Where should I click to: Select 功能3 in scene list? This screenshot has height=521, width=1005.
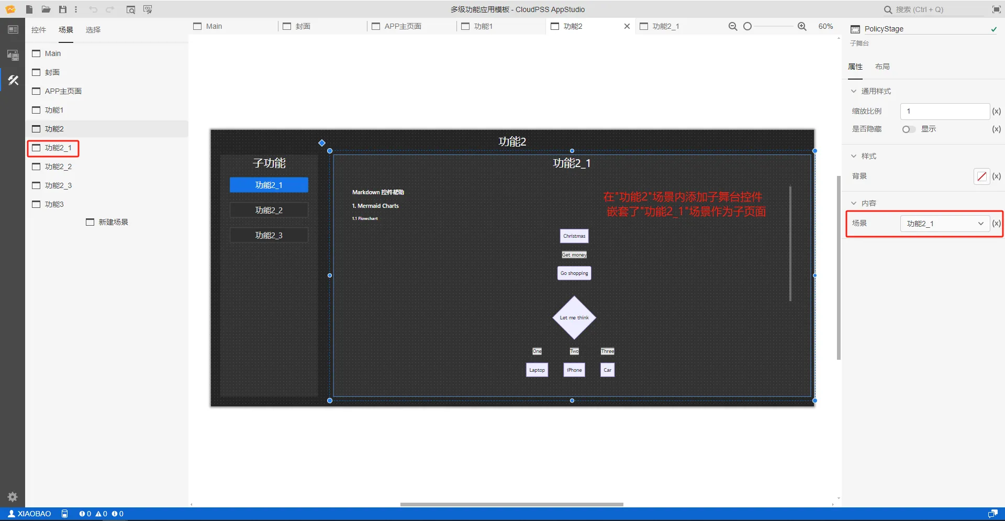[x=107, y=204]
